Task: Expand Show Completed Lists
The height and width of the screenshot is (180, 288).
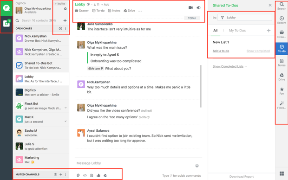Action: pos(229,66)
